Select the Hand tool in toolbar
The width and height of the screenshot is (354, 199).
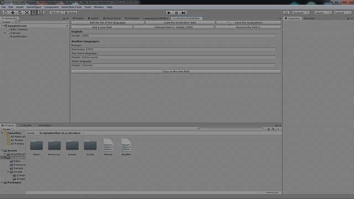click(x=6, y=13)
